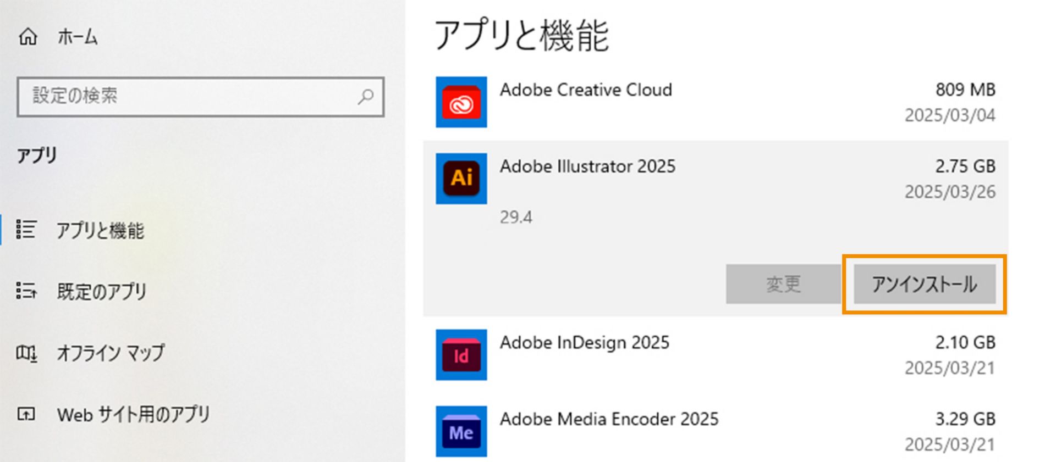This screenshot has width=1056, height=462.
Task: Click the Adobe InDesign Id icon
Action: point(461,355)
